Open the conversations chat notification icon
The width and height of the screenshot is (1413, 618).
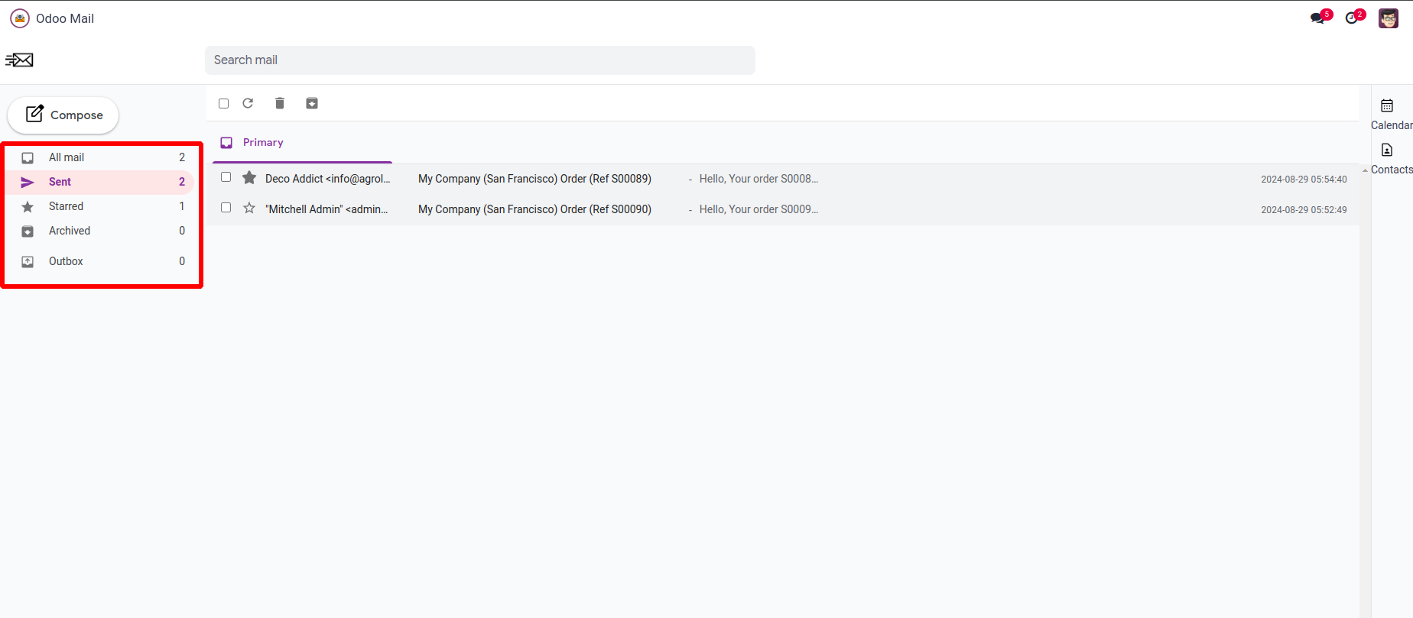(1318, 18)
